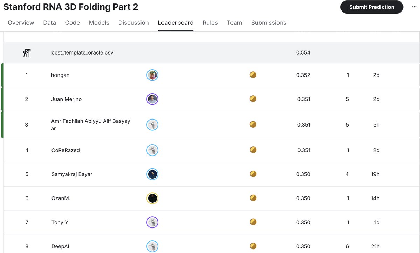Click the best_template_oracle.csv benchmark name
This screenshot has height=253, width=420.
pos(82,53)
